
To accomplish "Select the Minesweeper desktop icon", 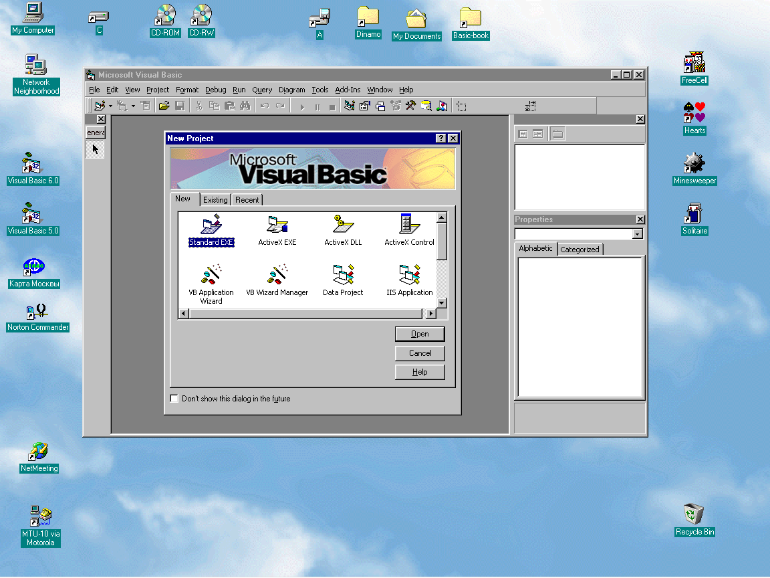I will (694, 169).
